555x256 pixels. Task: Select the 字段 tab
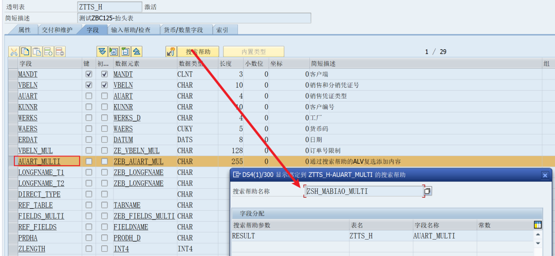92,30
